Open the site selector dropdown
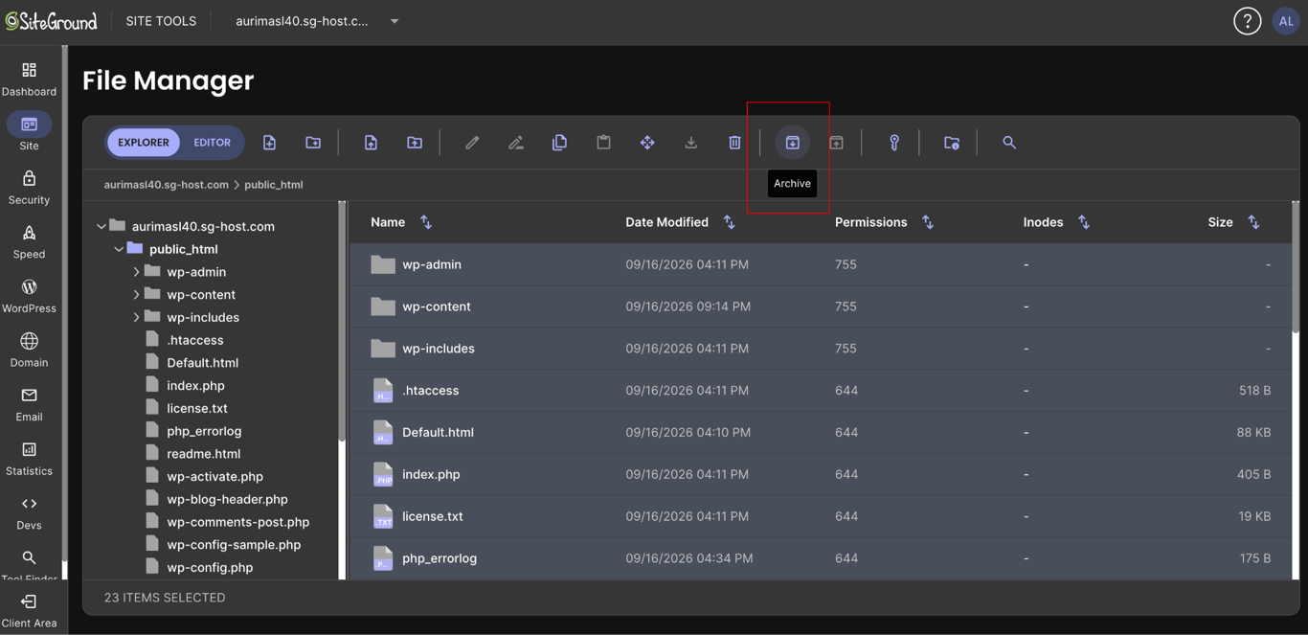The height and width of the screenshot is (635, 1308). tap(317, 21)
